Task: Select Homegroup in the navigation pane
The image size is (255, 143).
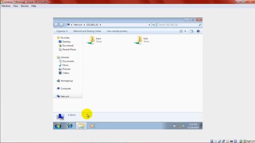Action: (65, 81)
